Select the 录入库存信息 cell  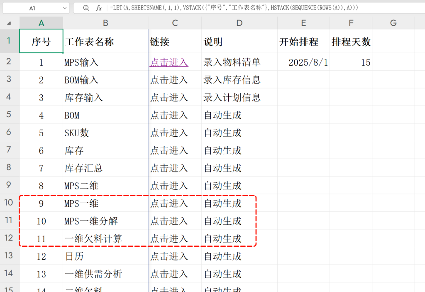239,80
